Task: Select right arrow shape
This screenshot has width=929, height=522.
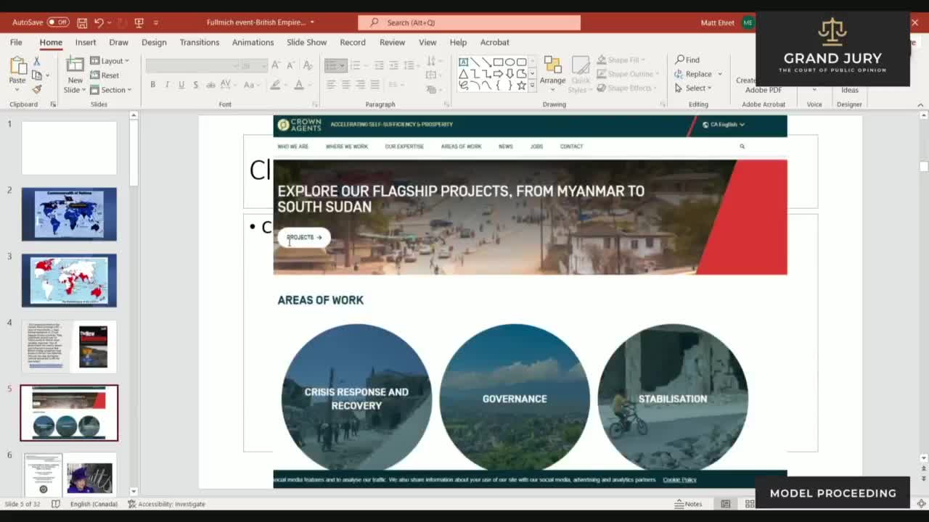Action: point(499,74)
